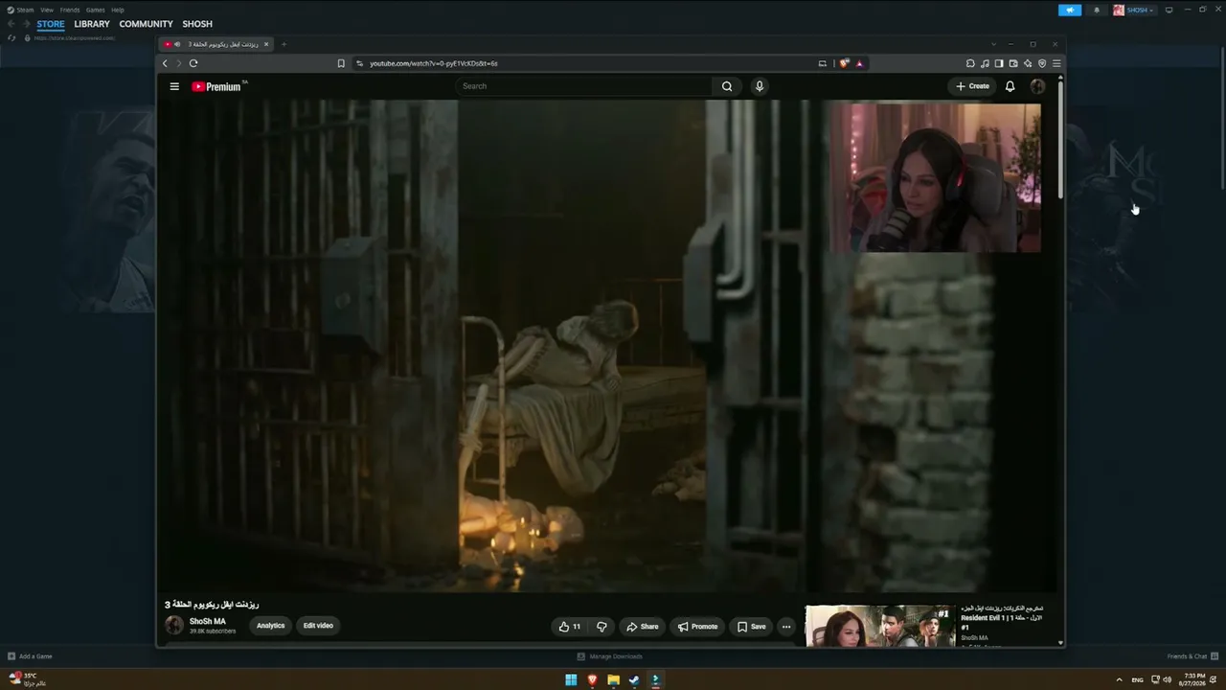Click the Edit video button

pyautogui.click(x=318, y=626)
